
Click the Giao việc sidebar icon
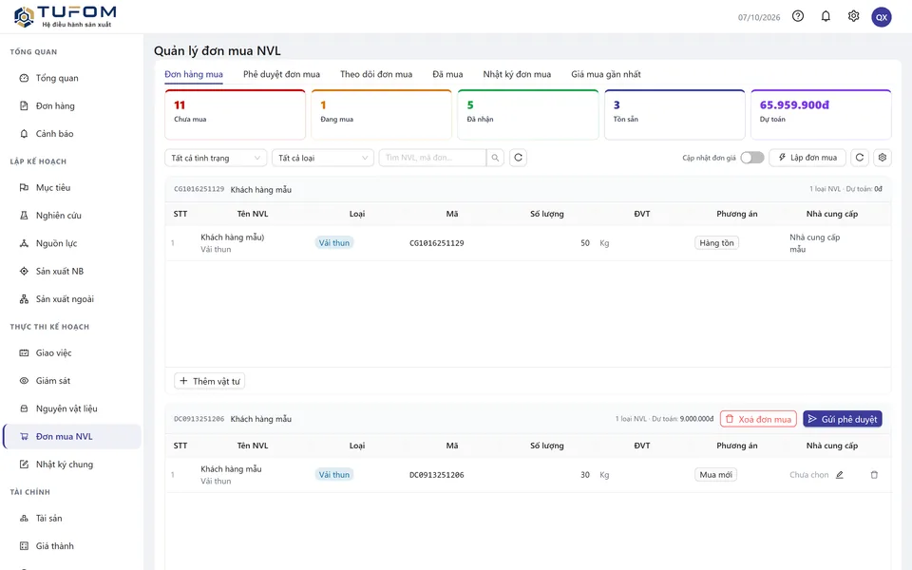[24, 352]
